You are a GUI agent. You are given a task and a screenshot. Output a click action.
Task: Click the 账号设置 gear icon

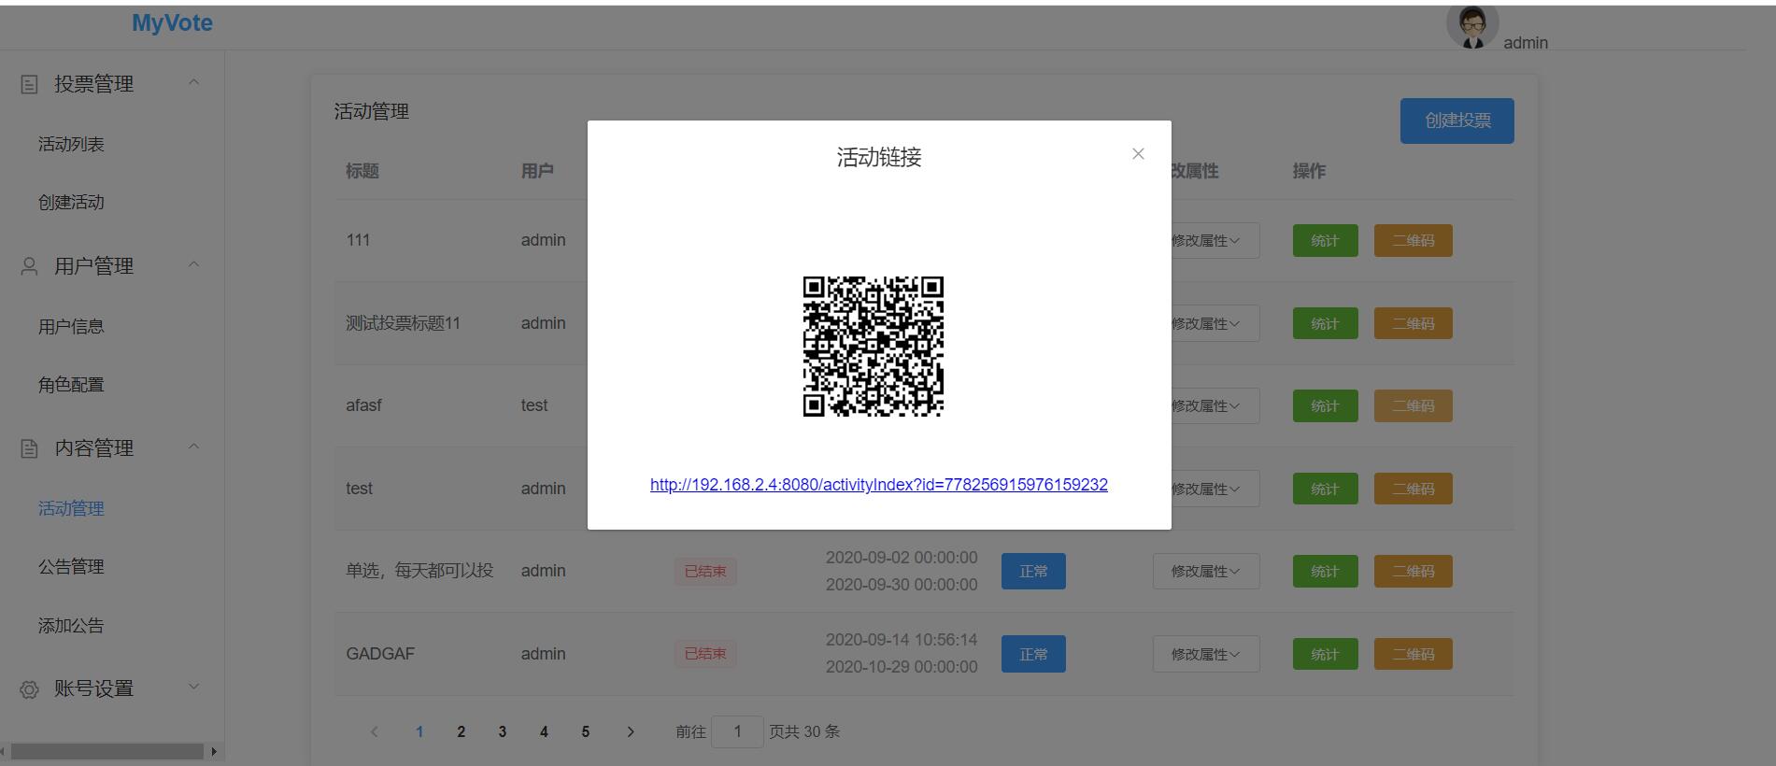coord(30,689)
